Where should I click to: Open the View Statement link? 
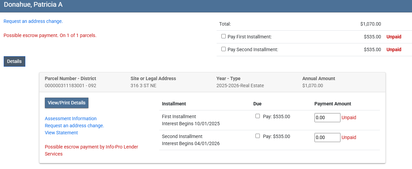(61, 133)
